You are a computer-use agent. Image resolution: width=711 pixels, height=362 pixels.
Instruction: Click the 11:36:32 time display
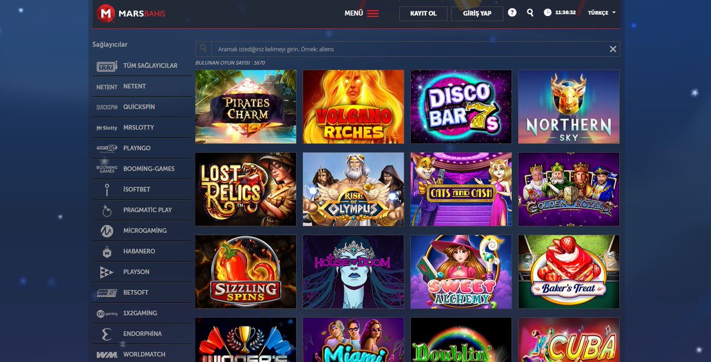(565, 12)
